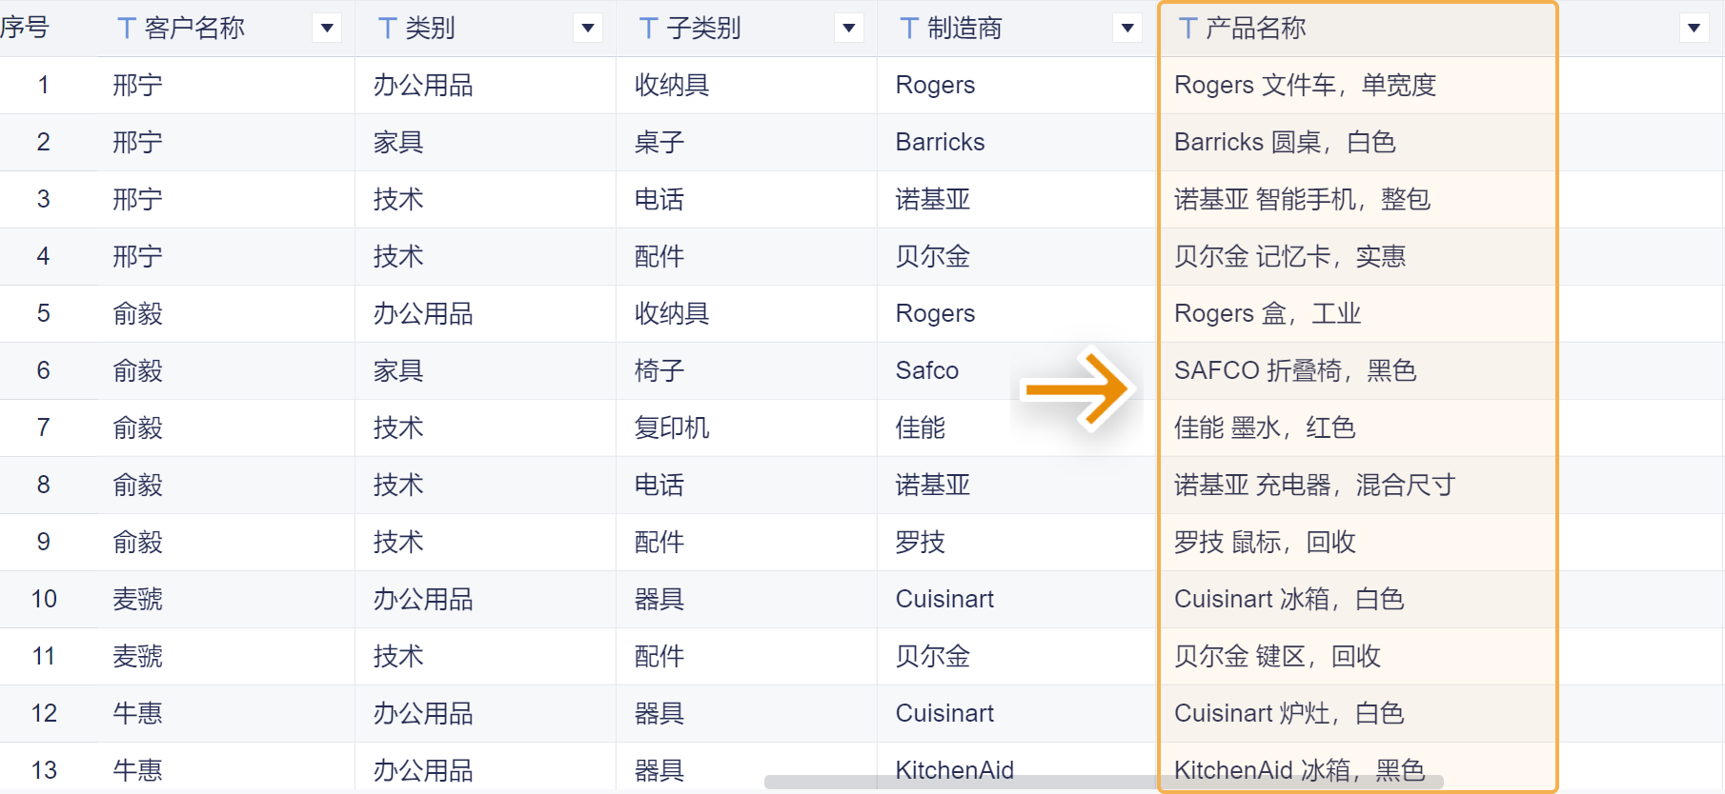
Task: Click the orange right arrow icon
Action: coord(1077,389)
